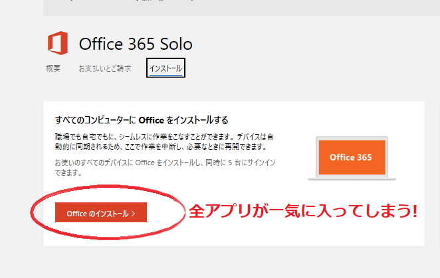Click the Office logo icon
Screen dimensions: 440x278
pyautogui.click(x=57, y=43)
